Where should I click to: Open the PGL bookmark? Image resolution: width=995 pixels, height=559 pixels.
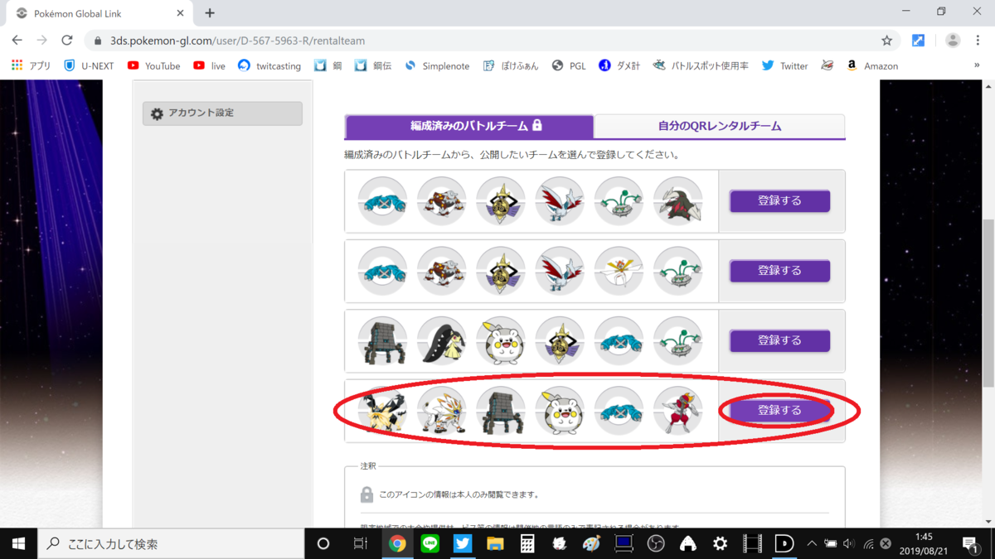(x=569, y=65)
